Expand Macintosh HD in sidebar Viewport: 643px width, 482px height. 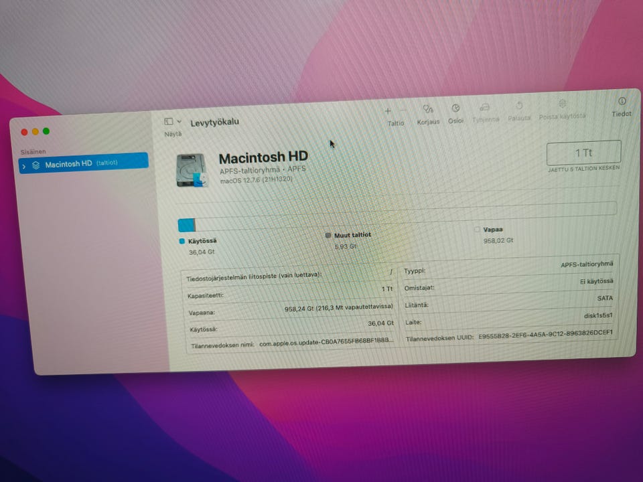pyautogui.click(x=24, y=167)
